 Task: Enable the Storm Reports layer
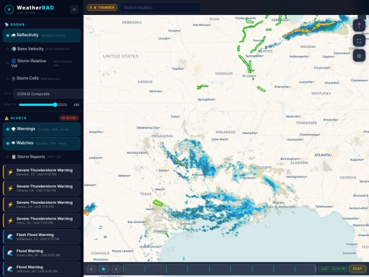tap(42, 157)
